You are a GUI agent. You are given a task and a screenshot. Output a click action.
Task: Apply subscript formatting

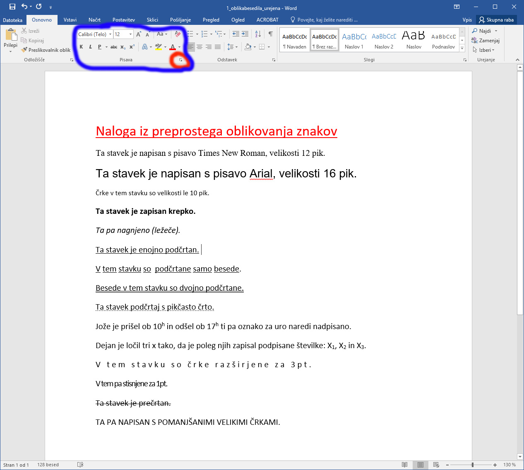(123, 47)
